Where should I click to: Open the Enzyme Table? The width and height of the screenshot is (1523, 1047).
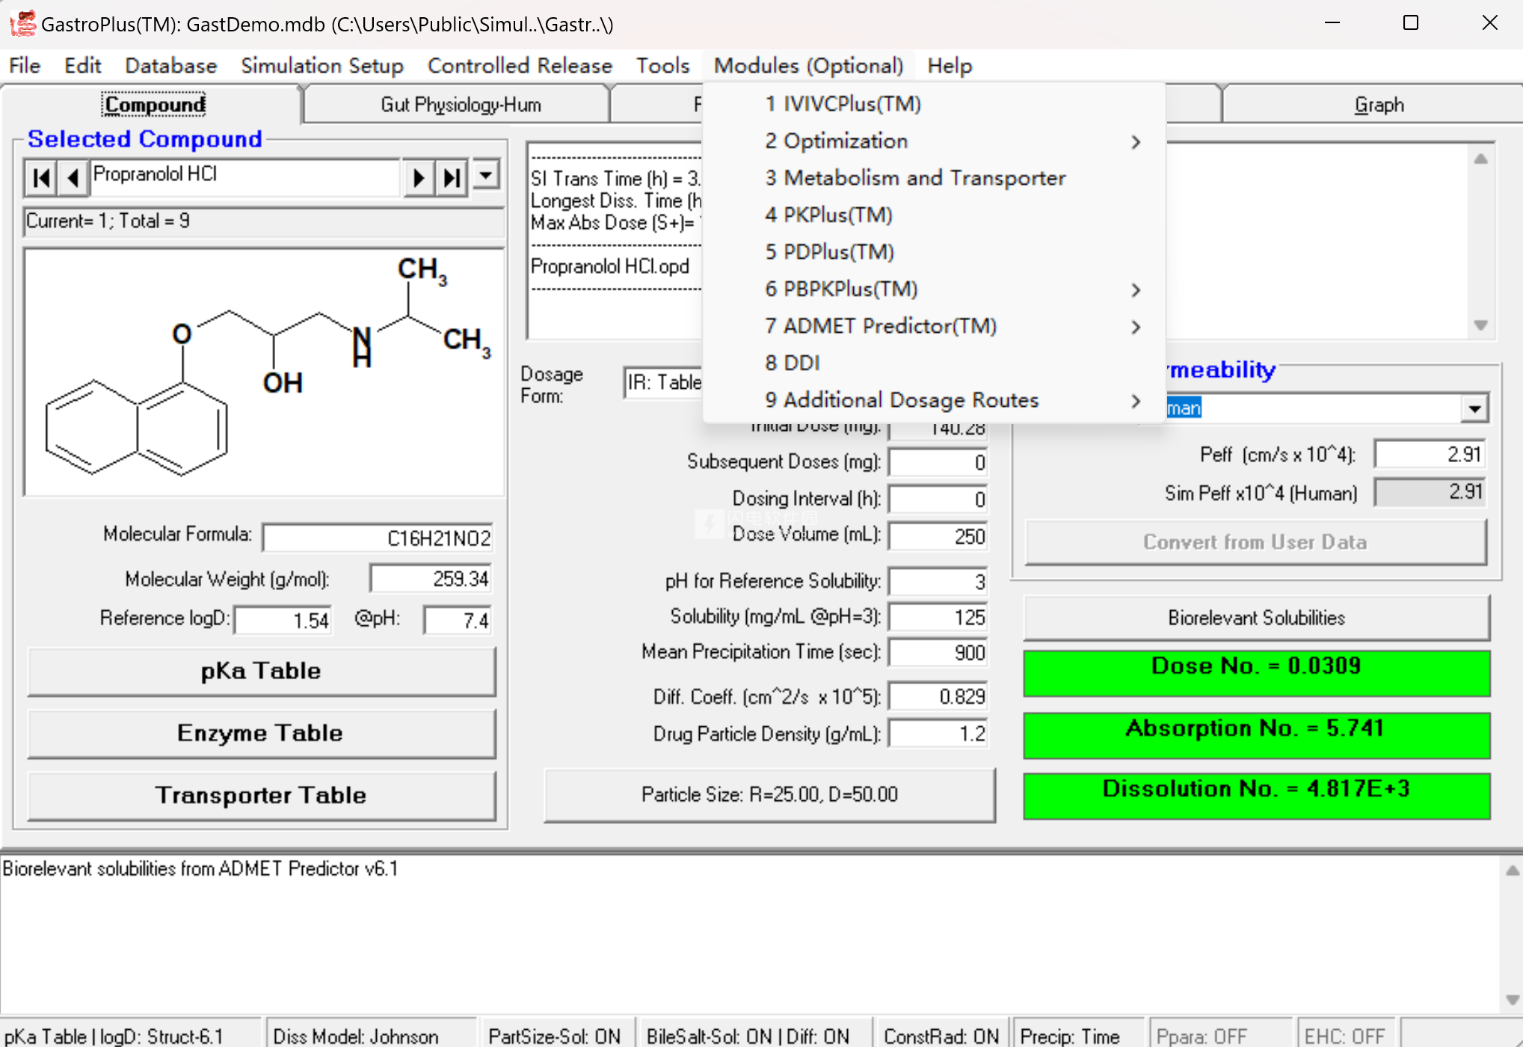click(x=261, y=733)
